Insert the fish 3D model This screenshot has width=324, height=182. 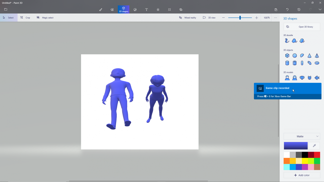(x=317, y=78)
